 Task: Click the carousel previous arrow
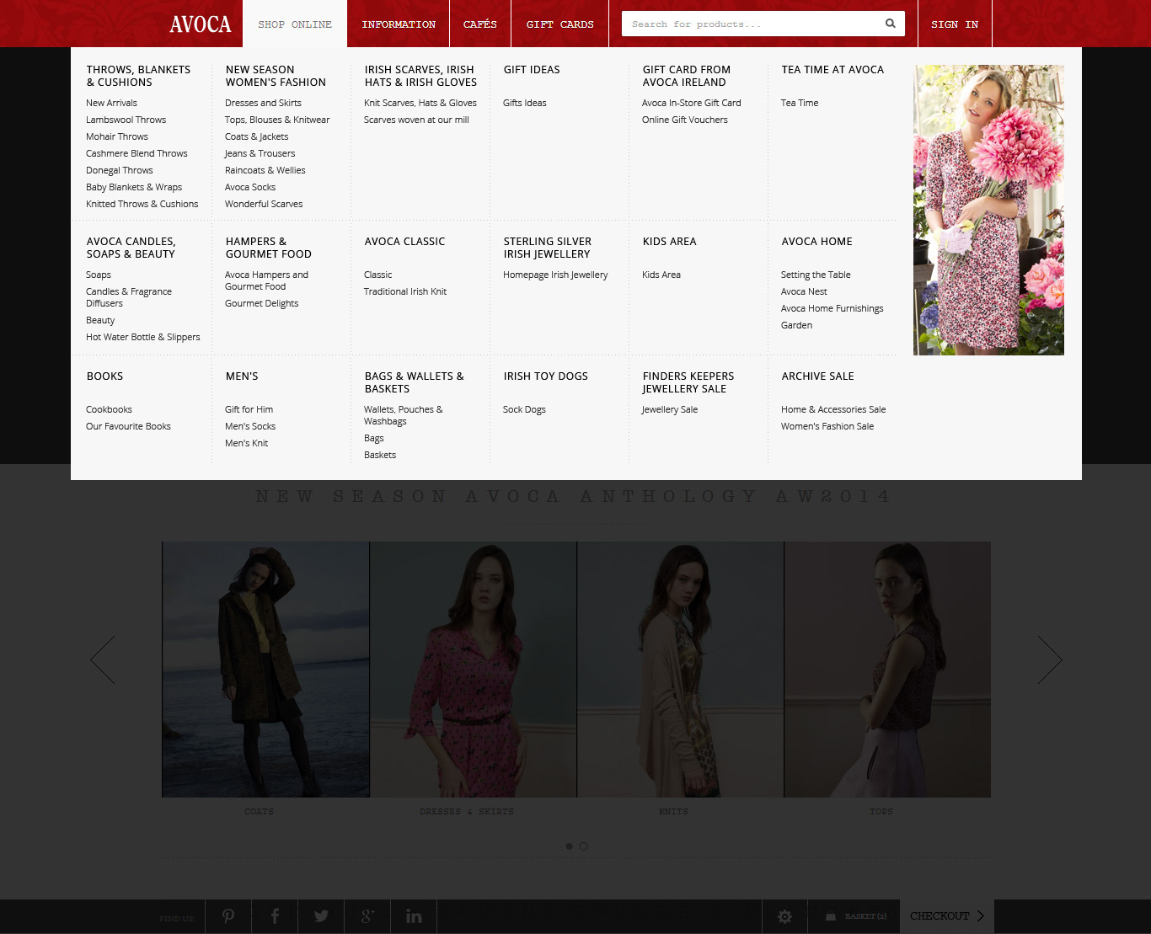[x=103, y=659]
